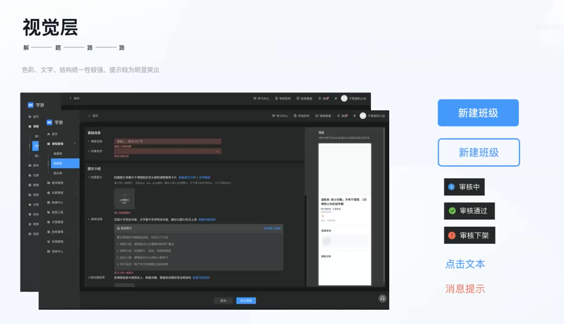Image resolution: width=564 pixels, height=324 pixels.
Task: Click the user avatar next to 不熬夜的小白
Action: pos(363,116)
